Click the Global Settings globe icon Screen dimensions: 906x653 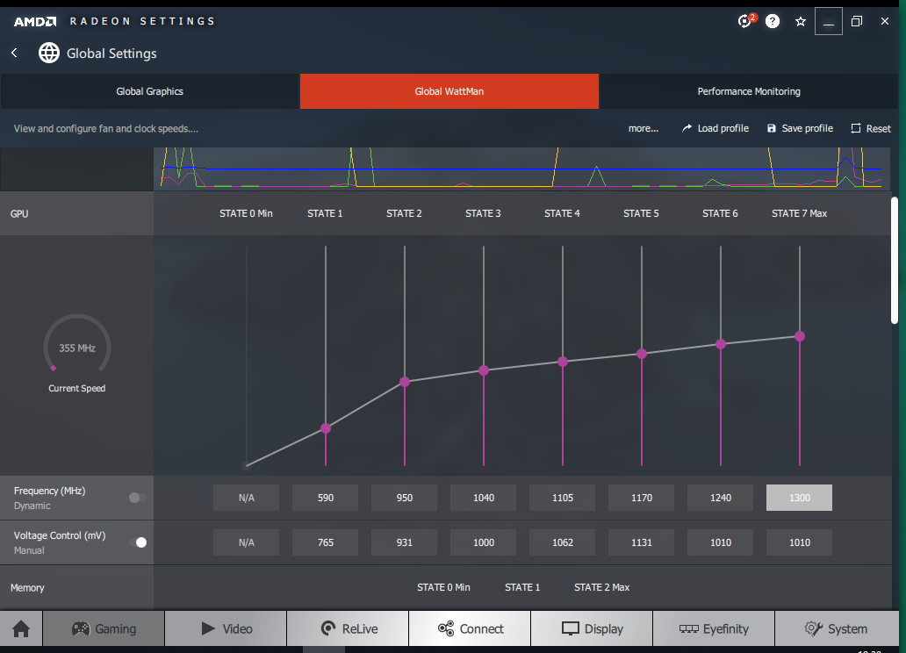(49, 54)
